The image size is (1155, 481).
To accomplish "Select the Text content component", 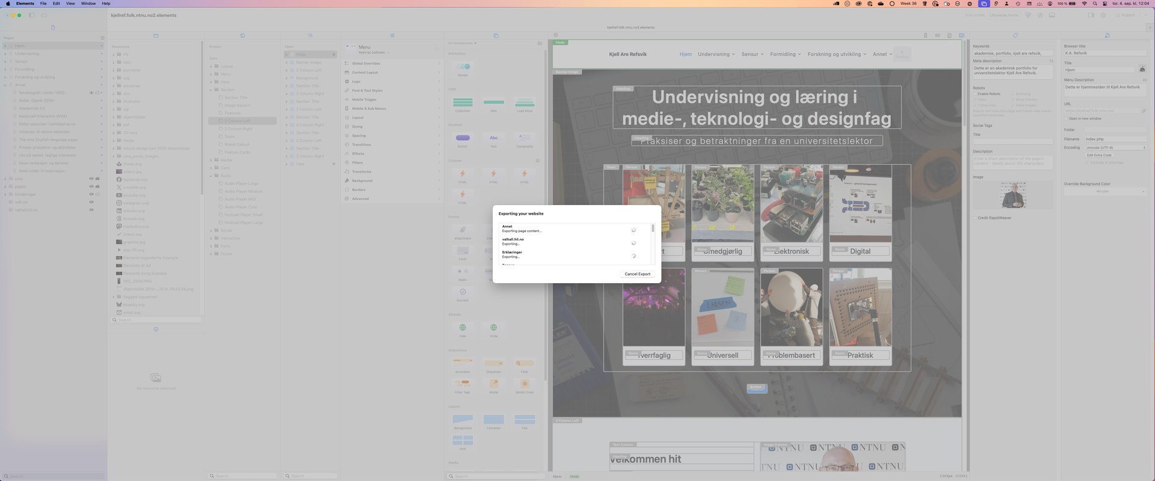I will pyautogui.click(x=494, y=139).
